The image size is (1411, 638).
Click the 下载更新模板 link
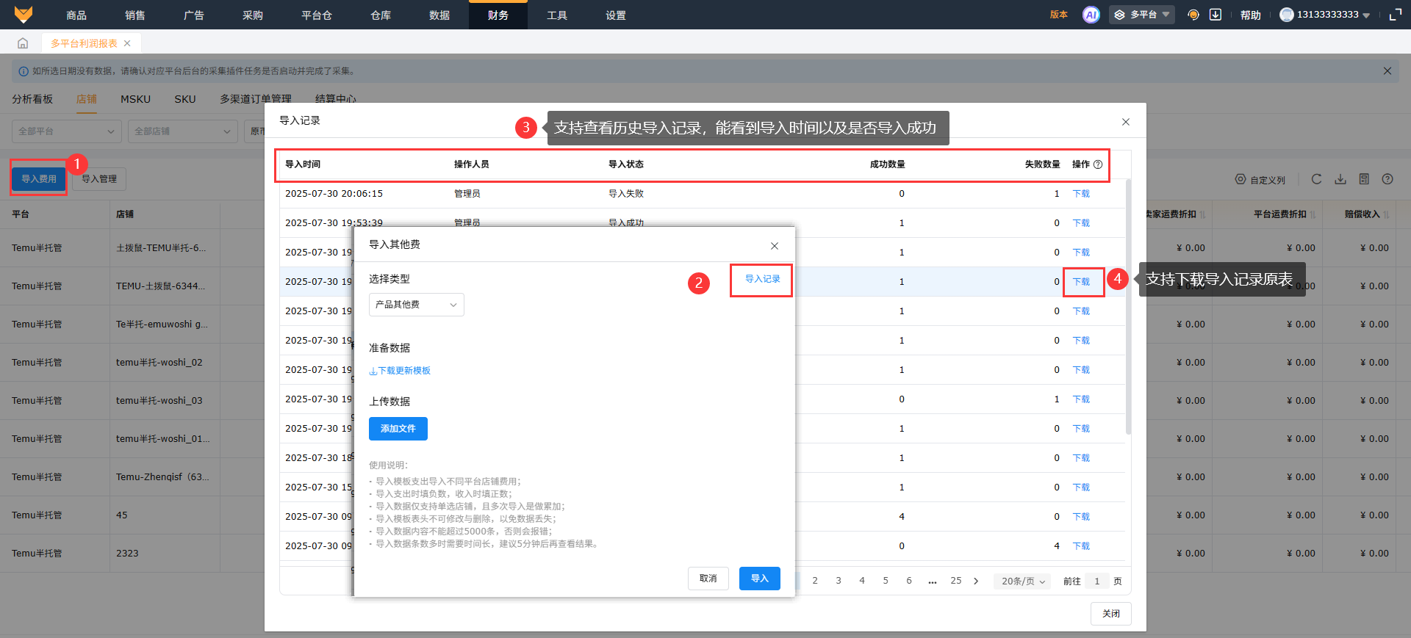(400, 371)
